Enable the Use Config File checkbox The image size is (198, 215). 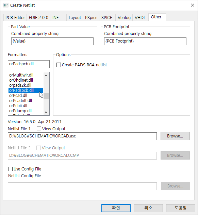click(x=11, y=169)
